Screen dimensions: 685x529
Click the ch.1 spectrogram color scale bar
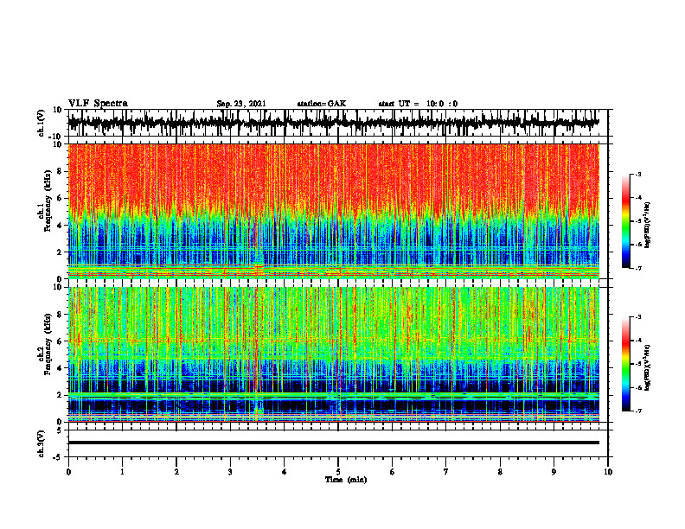tap(625, 221)
